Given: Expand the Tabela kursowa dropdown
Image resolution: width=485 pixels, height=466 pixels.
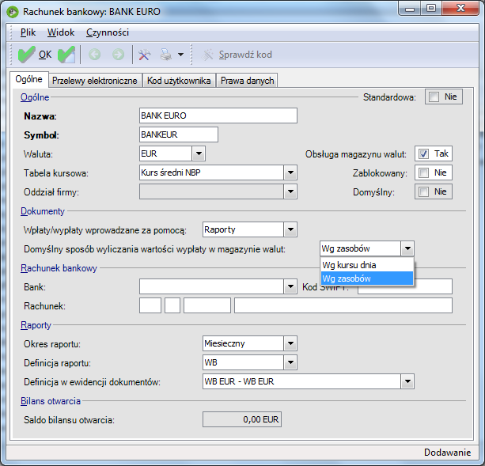Looking at the screenshot, I should [290, 172].
